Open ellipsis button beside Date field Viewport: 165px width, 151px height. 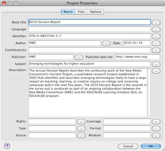156,43
